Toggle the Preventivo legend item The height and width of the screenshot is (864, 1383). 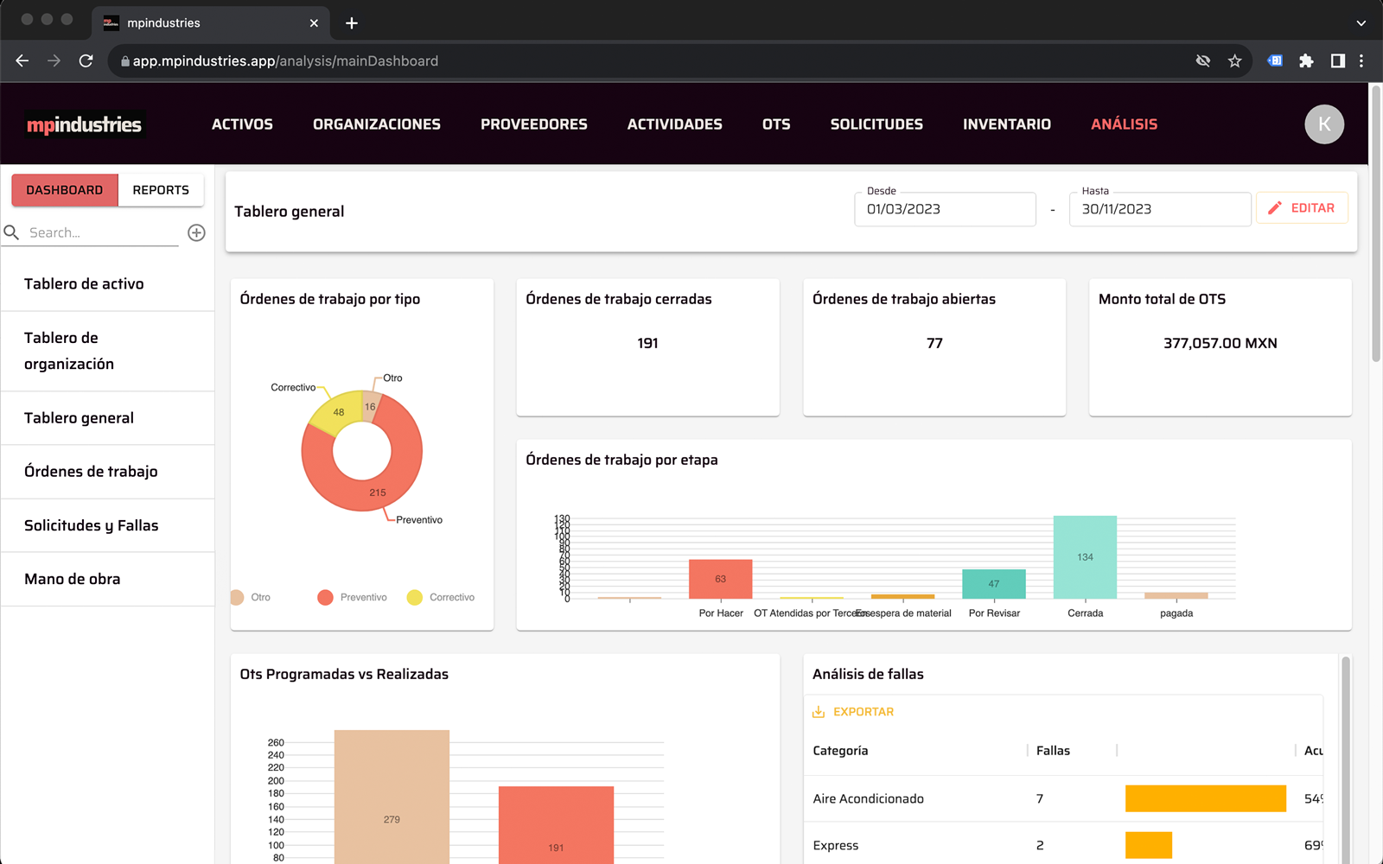point(353,597)
